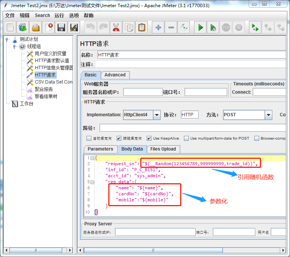Open the 文件 menu
This screenshot has width=290, height=257.
10,15
